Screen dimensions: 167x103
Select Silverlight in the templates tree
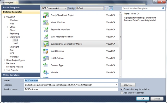[x=14, y=47]
